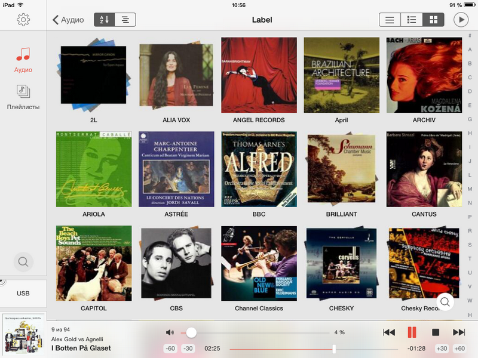Image resolution: width=478 pixels, height=358 pixels.
Task: Tap the battery indicator in status bar
Action: point(470,5)
